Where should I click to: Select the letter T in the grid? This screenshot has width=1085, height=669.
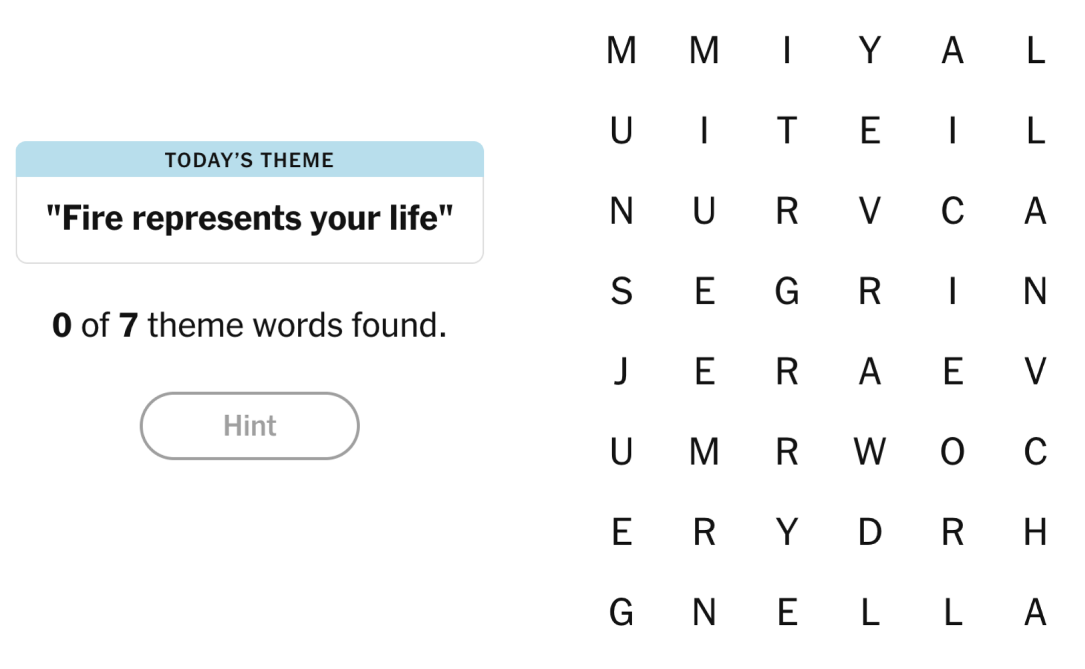point(787,130)
